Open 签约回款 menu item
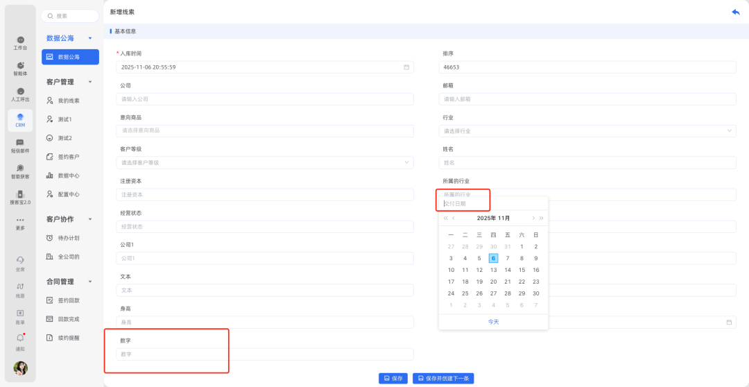The width and height of the screenshot is (749, 387). click(69, 300)
